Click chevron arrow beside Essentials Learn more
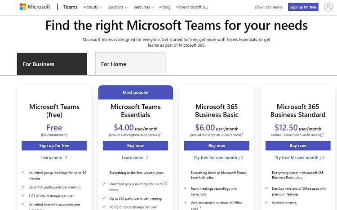This screenshot has height=210, width=337. 147,158
